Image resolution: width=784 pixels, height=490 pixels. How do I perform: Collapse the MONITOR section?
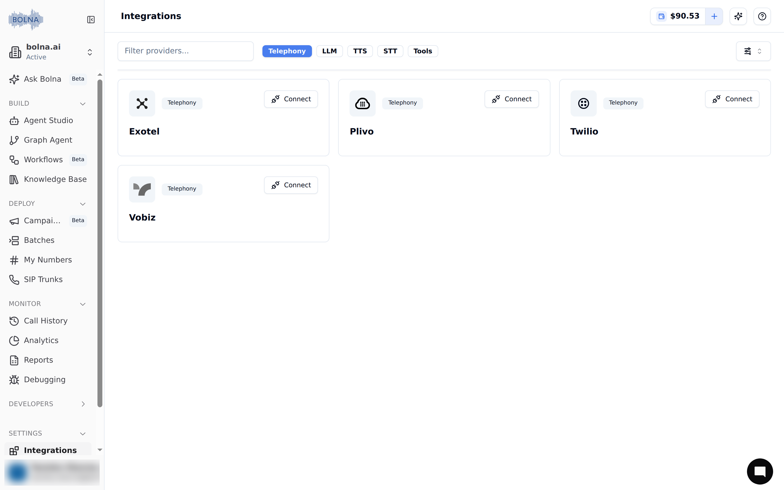click(83, 304)
